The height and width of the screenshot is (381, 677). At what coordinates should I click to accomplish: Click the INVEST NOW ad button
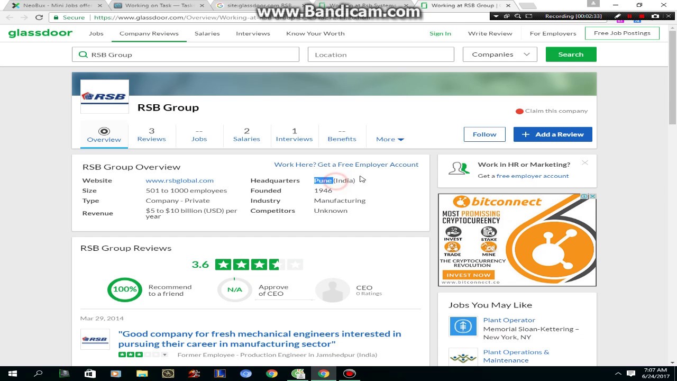point(468,275)
